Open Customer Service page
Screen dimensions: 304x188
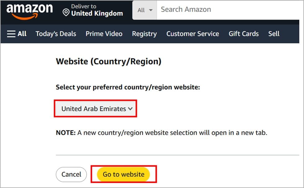(193, 34)
